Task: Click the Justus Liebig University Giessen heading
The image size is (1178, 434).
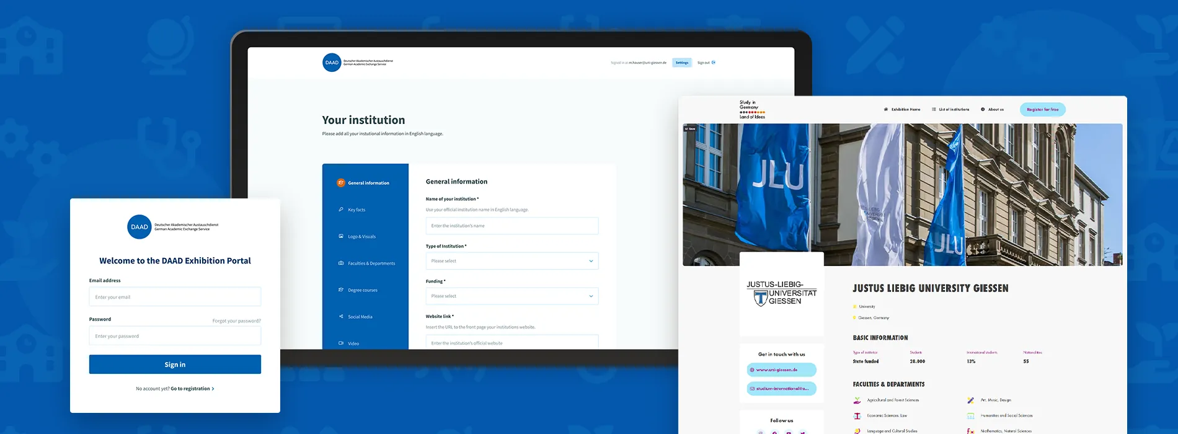Action: click(x=931, y=288)
